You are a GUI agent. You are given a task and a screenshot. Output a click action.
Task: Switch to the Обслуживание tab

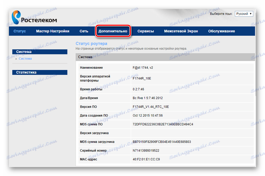(221, 31)
